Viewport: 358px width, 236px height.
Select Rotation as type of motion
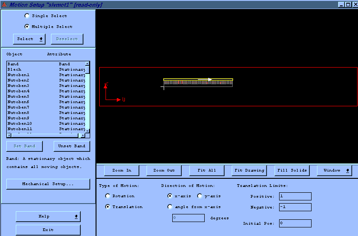[x=108, y=196]
